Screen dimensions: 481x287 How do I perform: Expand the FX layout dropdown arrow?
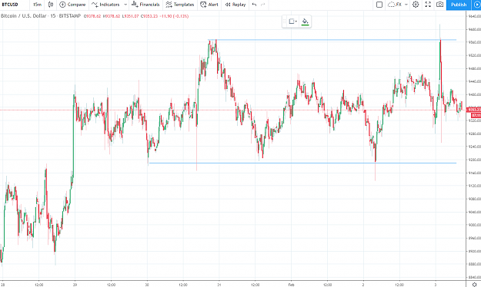point(406,5)
